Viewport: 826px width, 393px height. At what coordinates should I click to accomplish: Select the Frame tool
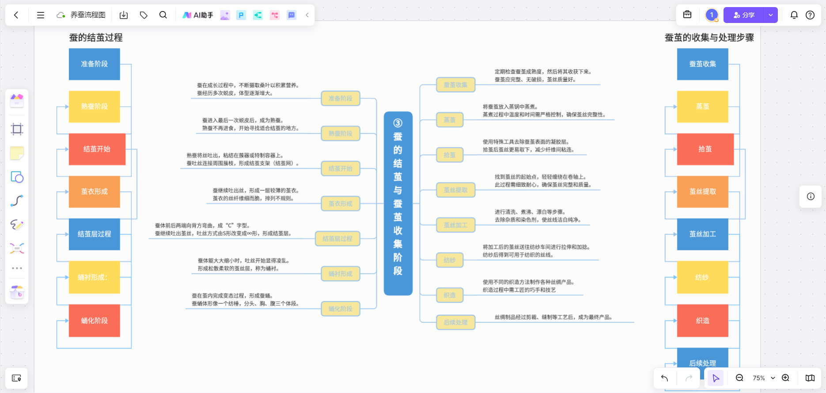point(17,129)
